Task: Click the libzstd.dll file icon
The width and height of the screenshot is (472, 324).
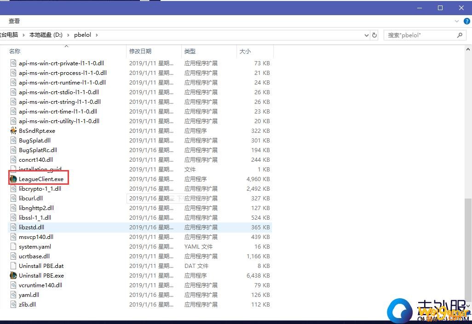Action: pos(13,227)
